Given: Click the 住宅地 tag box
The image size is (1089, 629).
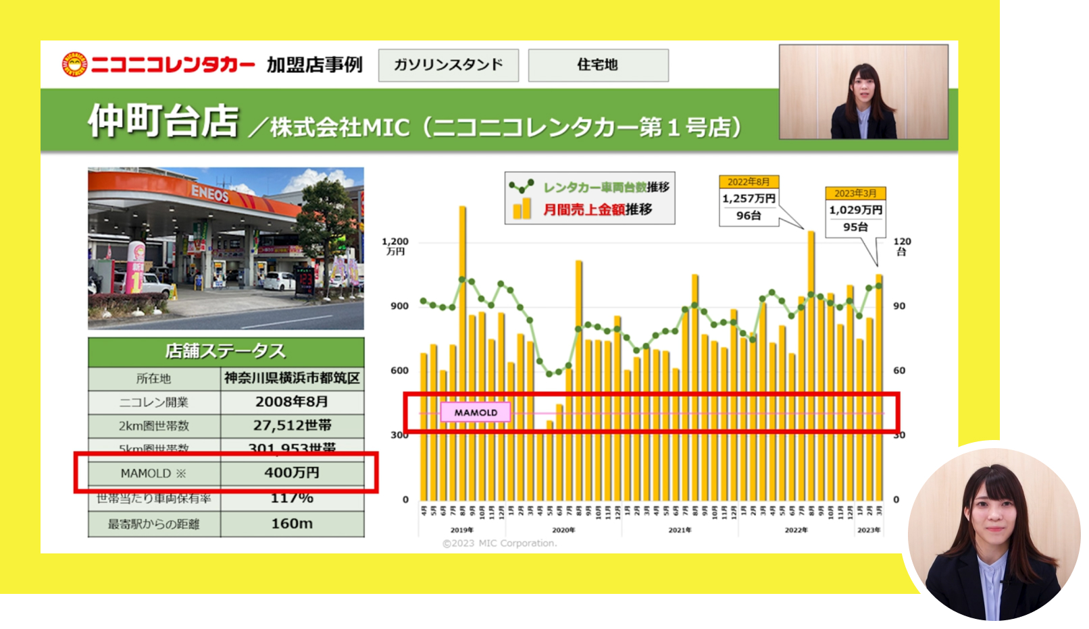Looking at the screenshot, I should click(598, 65).
